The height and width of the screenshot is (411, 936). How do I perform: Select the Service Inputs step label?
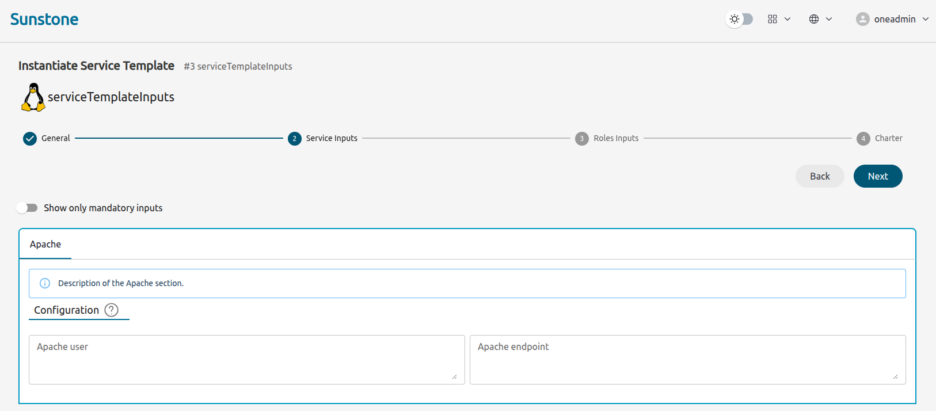tap(332, 138)
